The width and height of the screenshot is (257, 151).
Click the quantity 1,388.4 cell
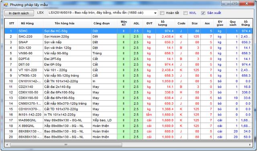(165, 109)
